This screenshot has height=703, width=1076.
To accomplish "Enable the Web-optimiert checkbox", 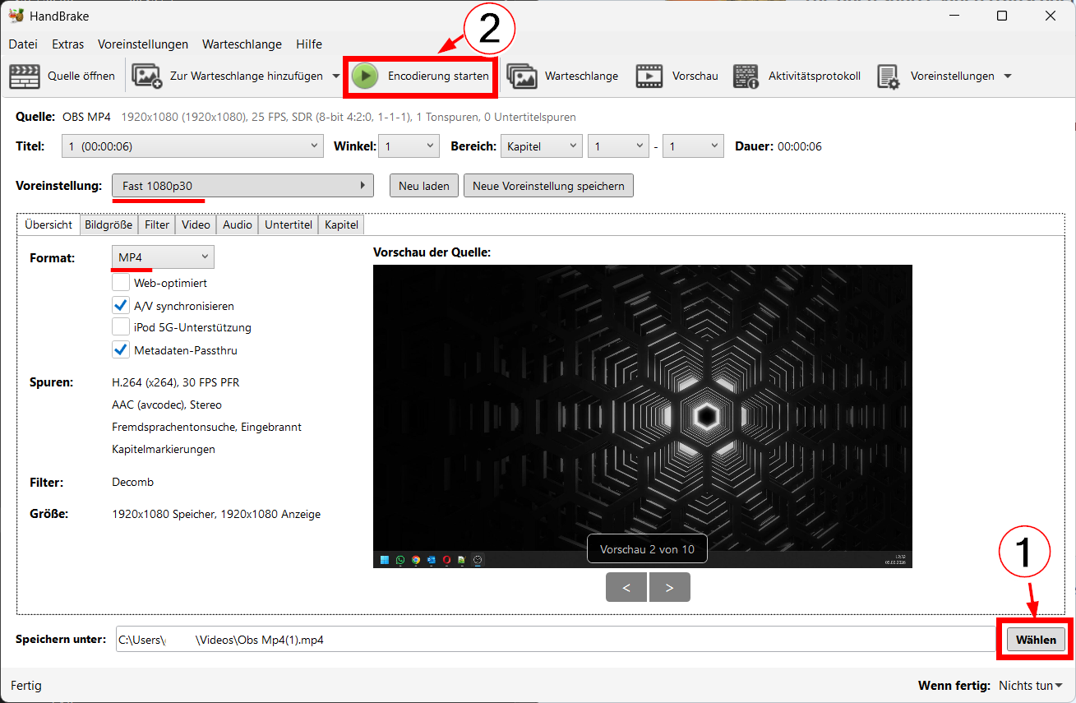I will [121, 283].
